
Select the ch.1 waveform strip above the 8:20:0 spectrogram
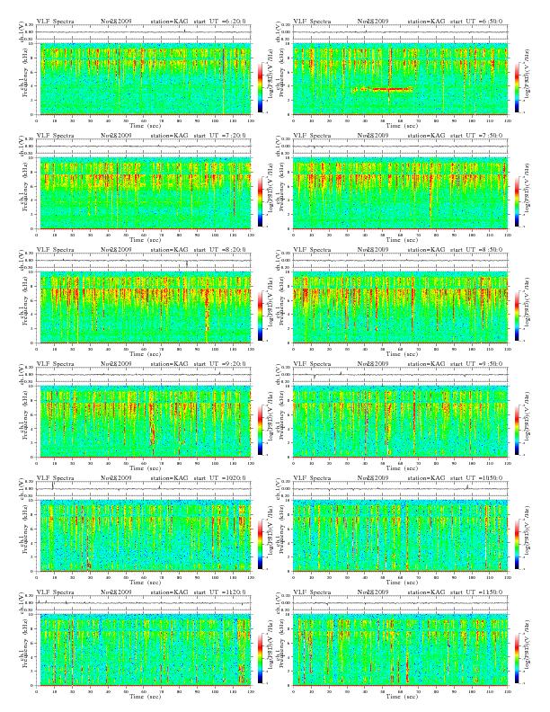(x=144, y=260)
